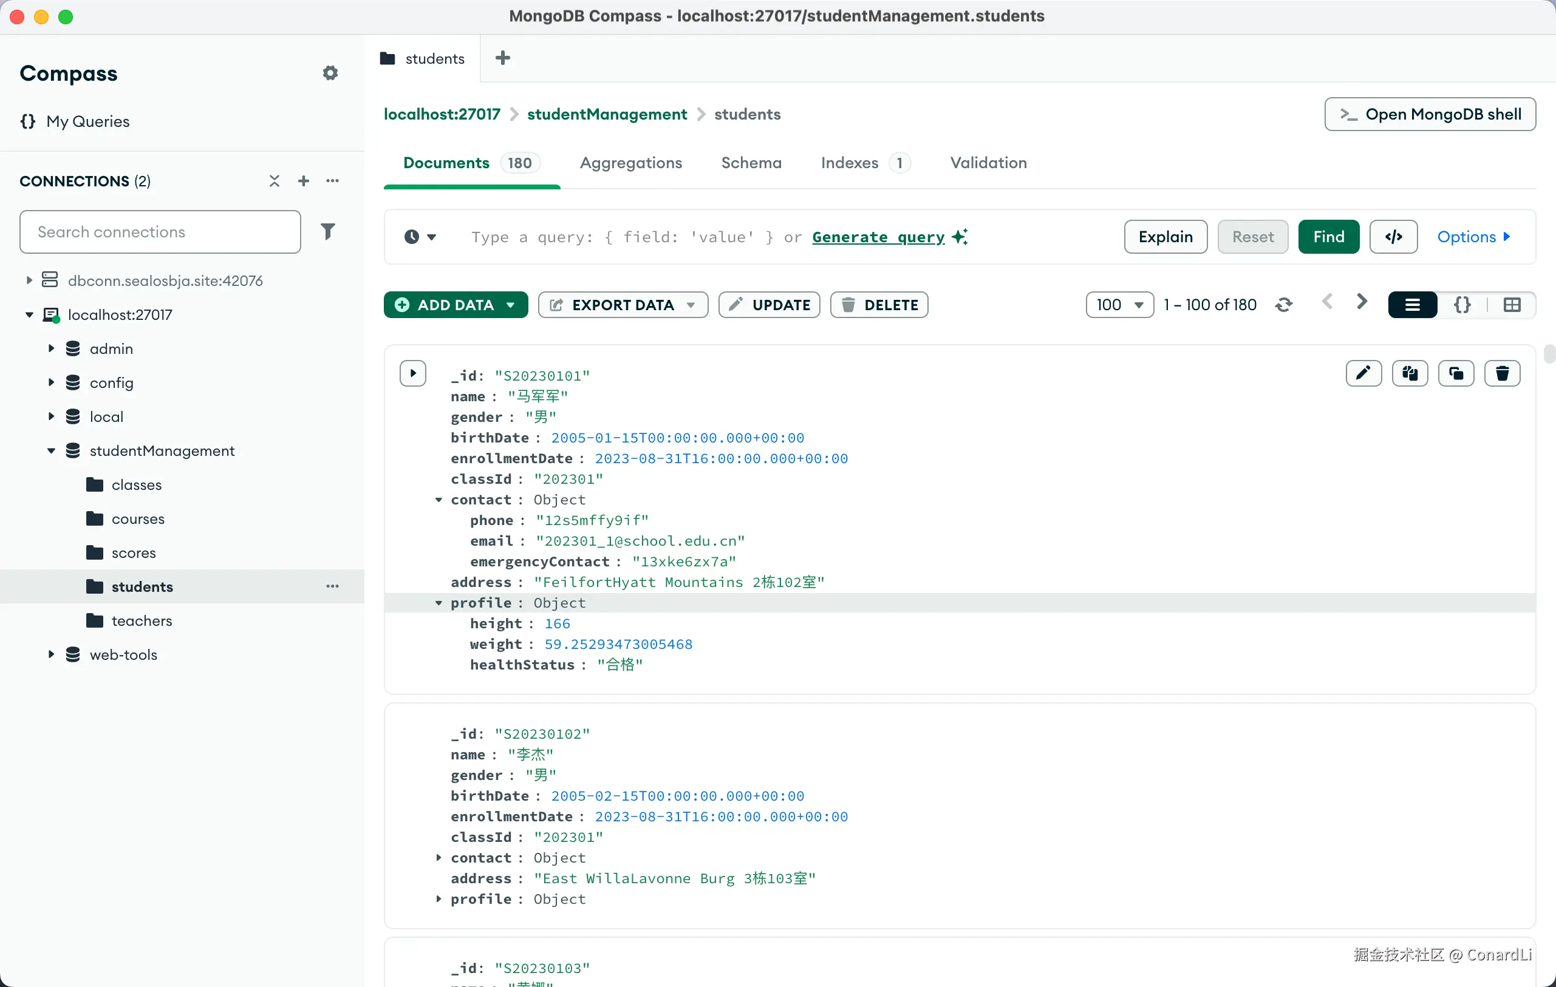The width and height of the screenshot is (1556, 987).
Task: Click the Search connections input field
Action: click(160, 232)
